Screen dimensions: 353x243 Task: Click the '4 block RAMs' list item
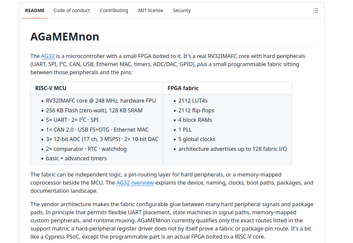pyautogui.click(x=195, y=120)
